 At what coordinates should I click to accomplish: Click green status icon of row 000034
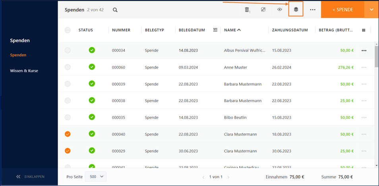92,50
